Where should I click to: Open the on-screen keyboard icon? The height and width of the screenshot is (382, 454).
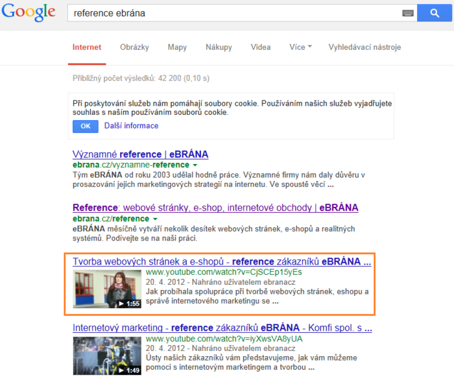(x=408, y=13)
